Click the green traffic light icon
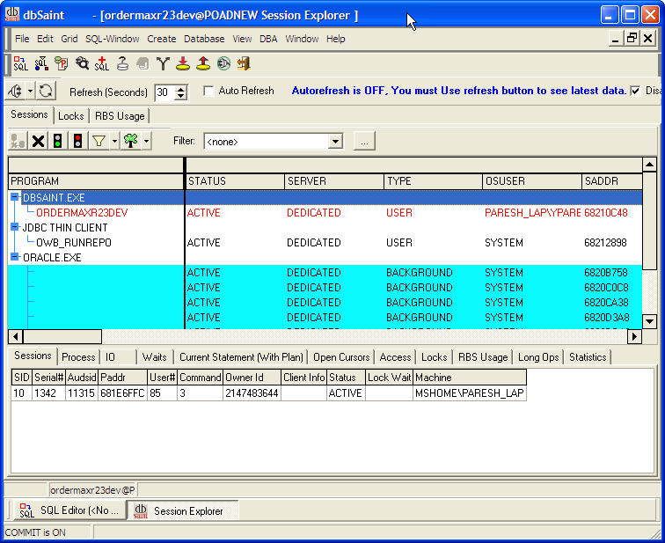This screenshot has width=665, height=543. click(58, 141)
